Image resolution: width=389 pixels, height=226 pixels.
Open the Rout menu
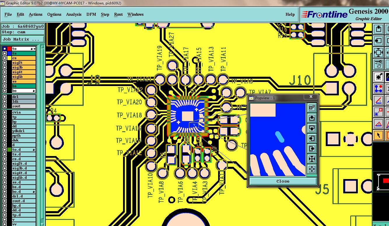tap(118, 14)
